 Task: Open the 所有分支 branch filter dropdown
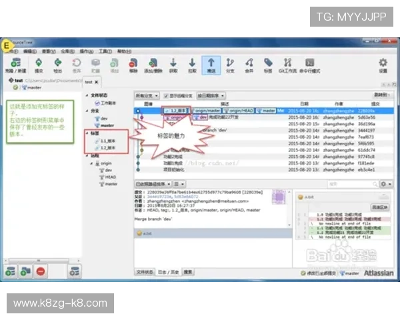145,95
